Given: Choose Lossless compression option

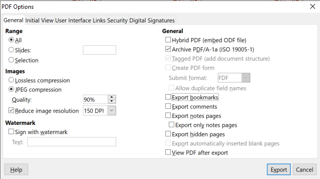Looking at the screenshot, I should pyautogui.click(x=11, y=80).
